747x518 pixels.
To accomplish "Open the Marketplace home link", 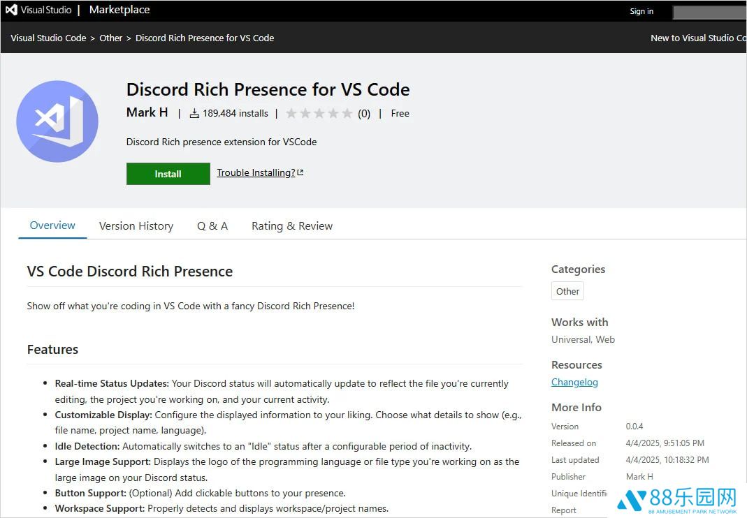I will click(119, 10).
